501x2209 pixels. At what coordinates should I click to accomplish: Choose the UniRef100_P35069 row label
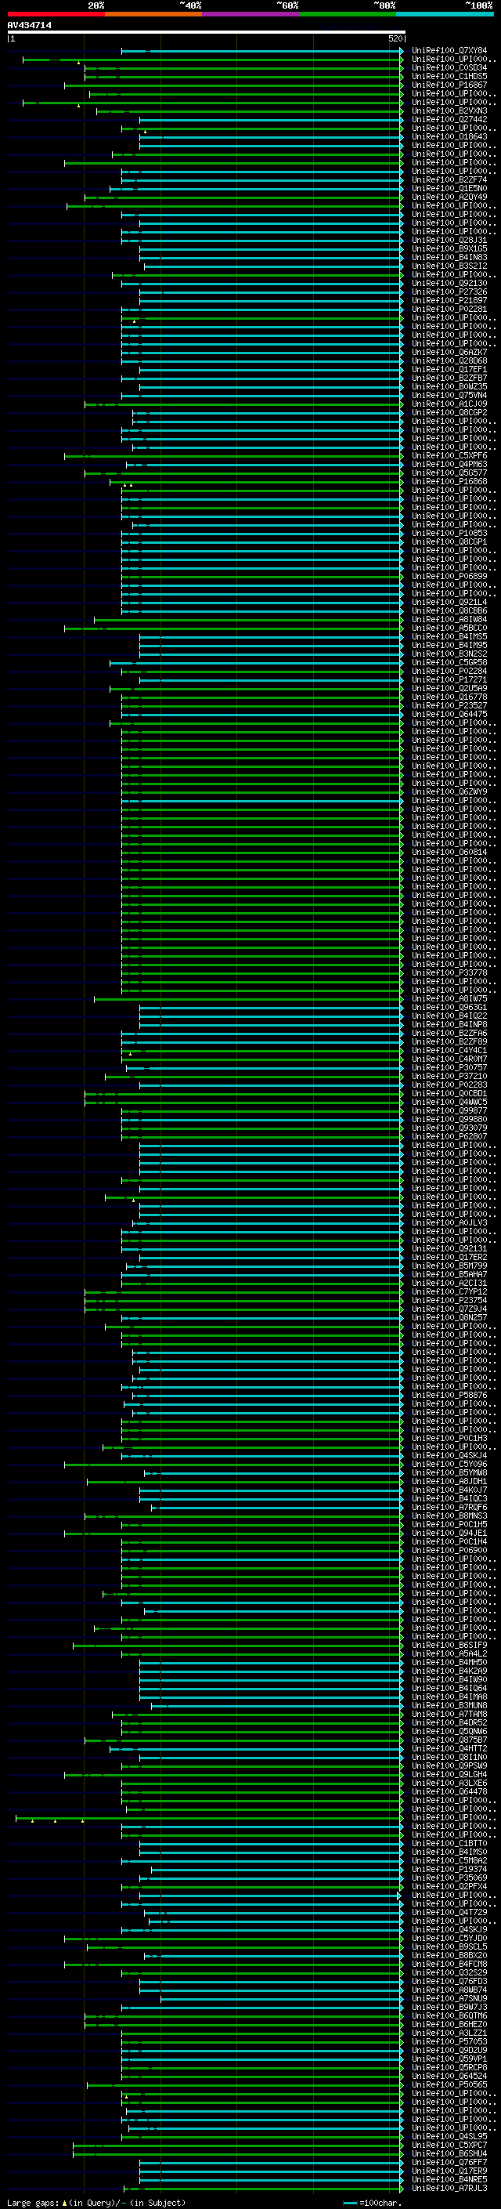pyautogui.click(x=449, y=1877)
